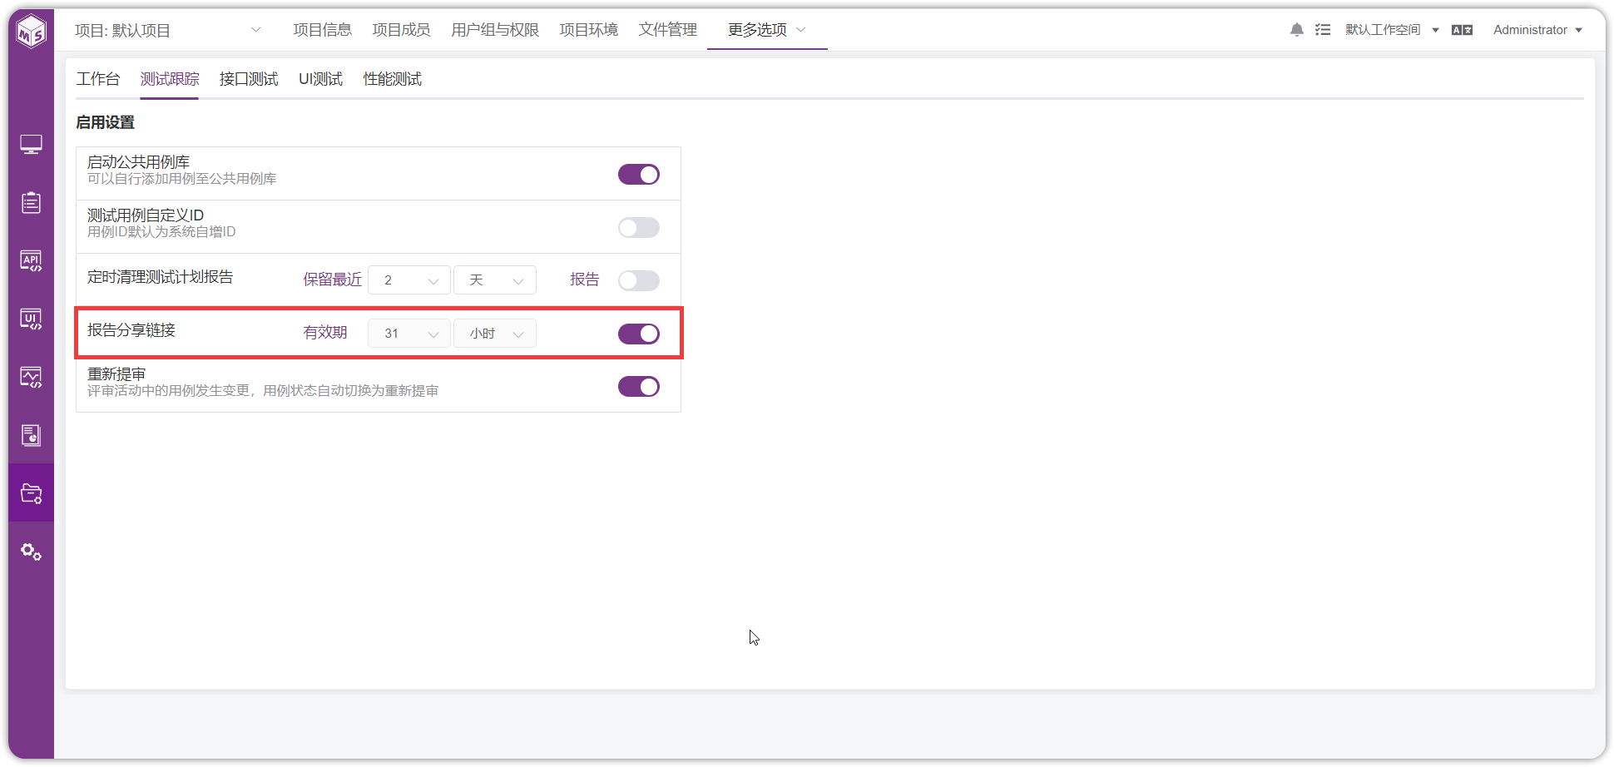This screenshot has width=1614, height=767.
Task: Go to 项目成员 menu
Action: pos(401,30)
